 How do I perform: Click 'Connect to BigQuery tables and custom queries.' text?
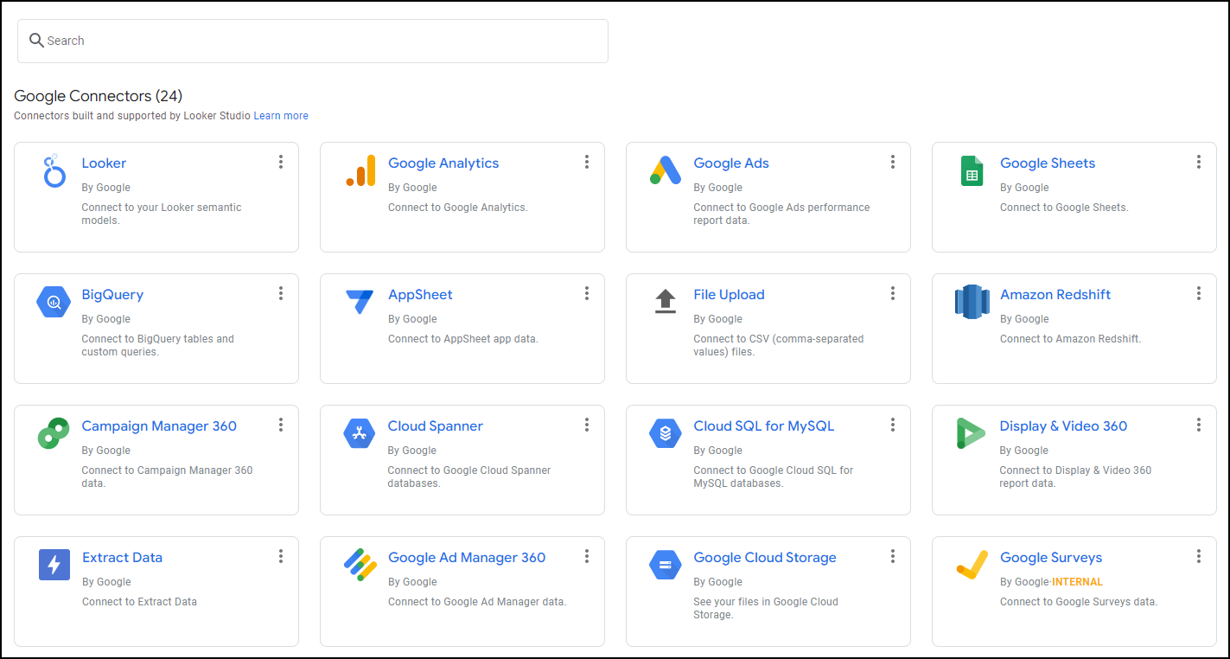coord(158,345)
